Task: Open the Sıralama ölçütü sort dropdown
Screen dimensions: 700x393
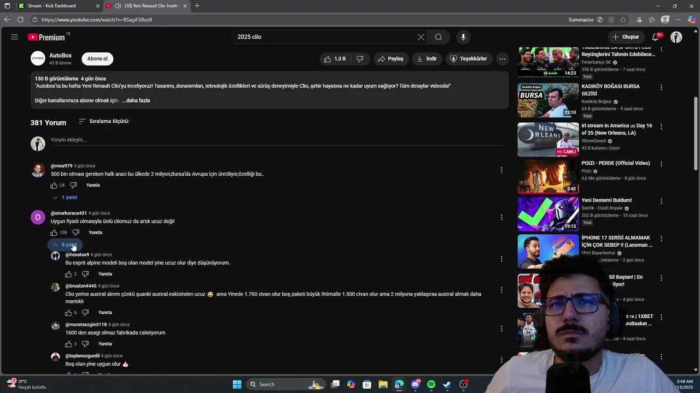Action: 104,121
